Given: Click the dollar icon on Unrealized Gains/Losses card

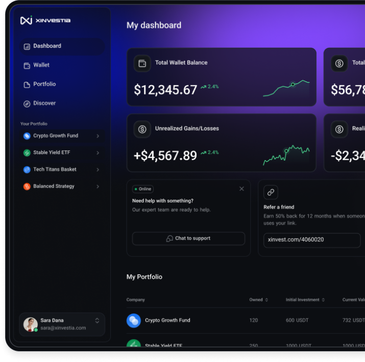Looking at the screenshot, I should click(142, 129).
